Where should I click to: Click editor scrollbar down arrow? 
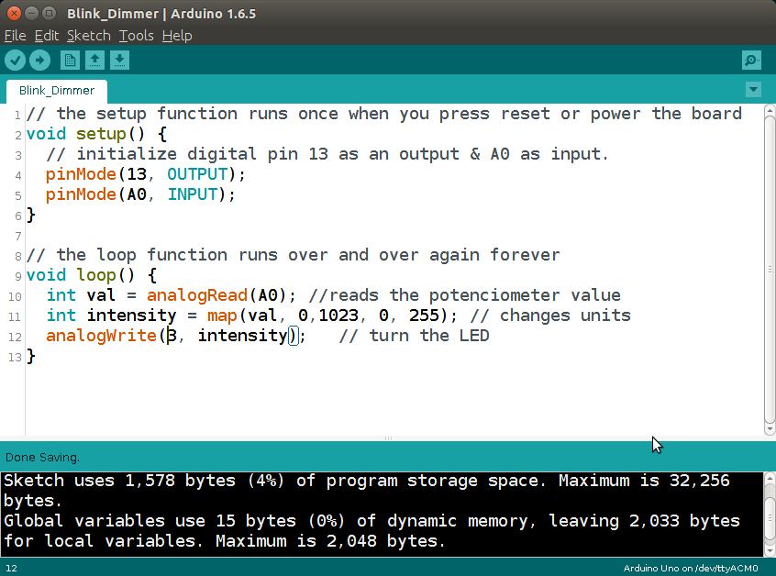(x=770, y=428)
